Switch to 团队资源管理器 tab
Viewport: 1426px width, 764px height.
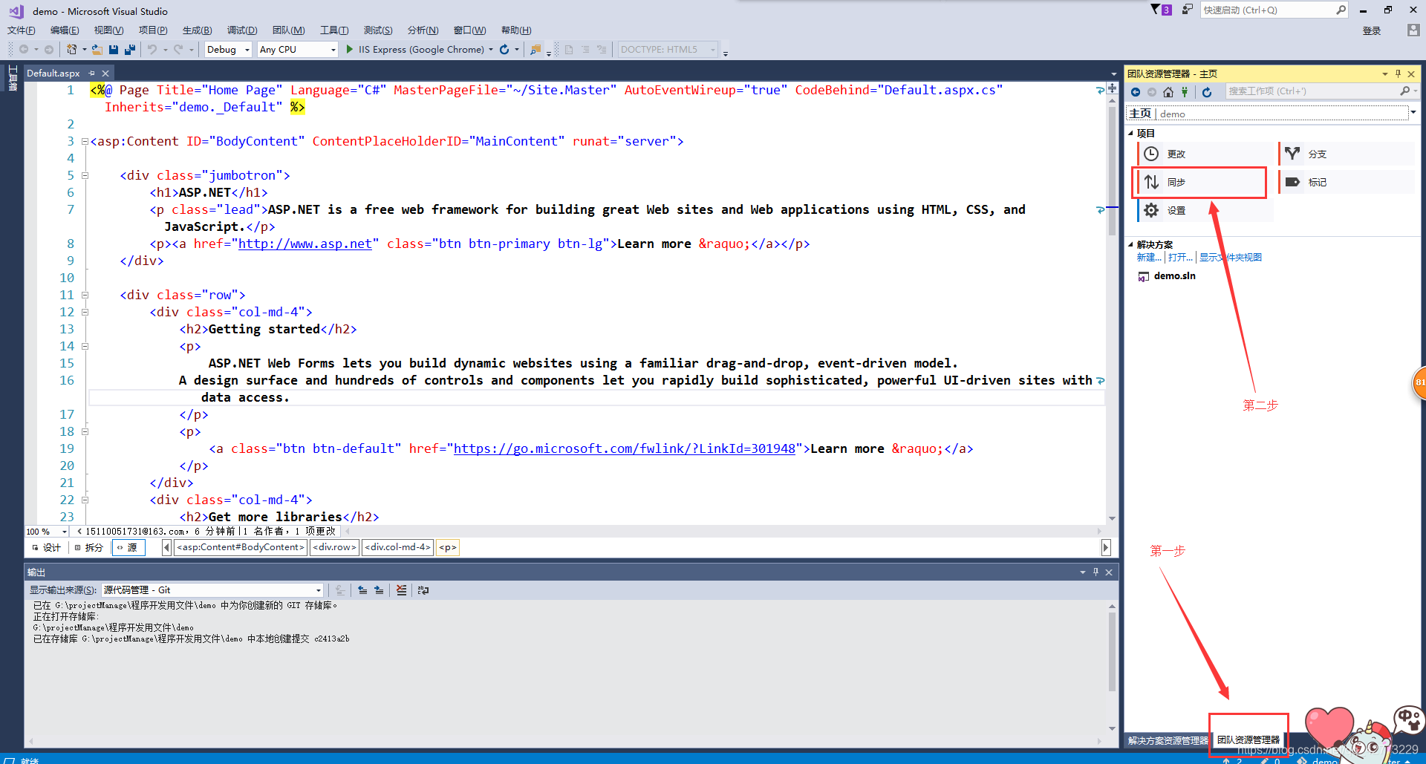[x=1248, y=740]
